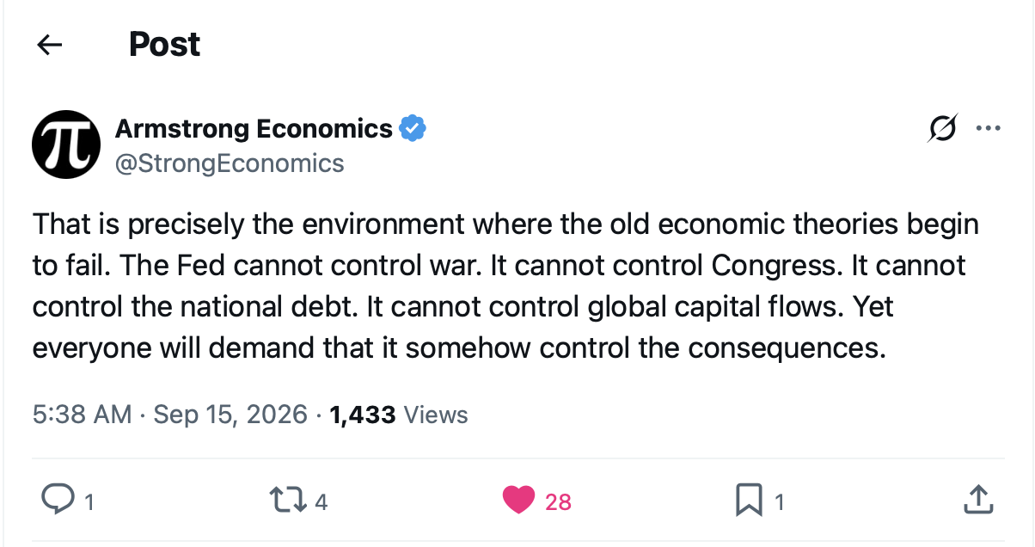This screenshot has width=1035, height=547.
Task: Visit the @StrongEconomics handle link
Action: coord(229,163)
